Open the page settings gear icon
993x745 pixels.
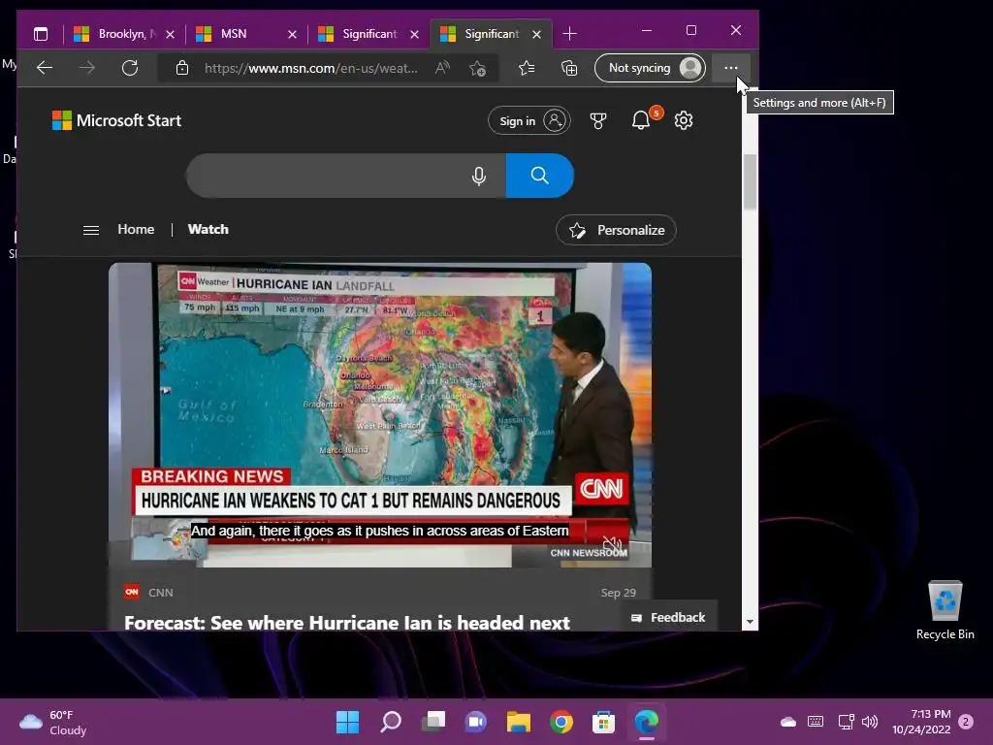(684, 120)
